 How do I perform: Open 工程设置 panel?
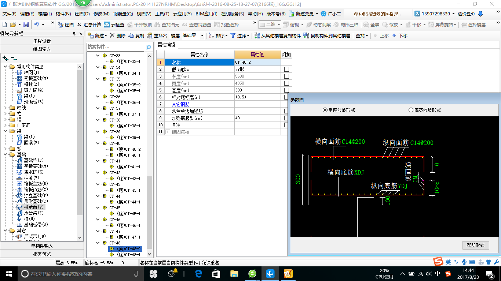click(42, 41)
